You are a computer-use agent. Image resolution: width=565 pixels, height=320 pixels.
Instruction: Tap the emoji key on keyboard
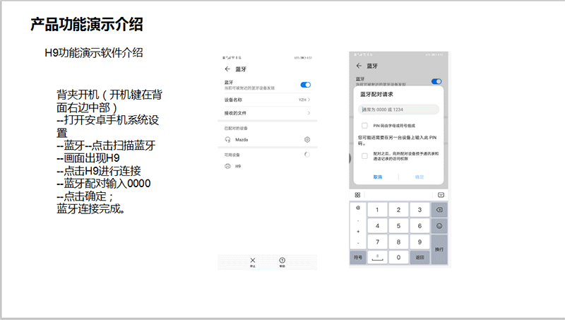click(x=439, y=226)
